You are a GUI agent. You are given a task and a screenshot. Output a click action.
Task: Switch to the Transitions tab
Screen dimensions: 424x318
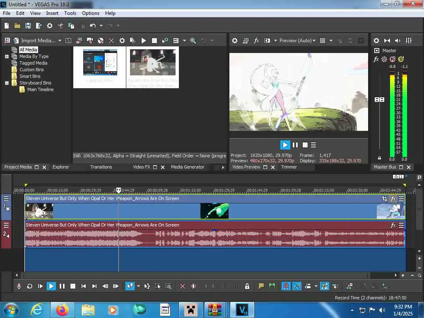tap(101, 167)
